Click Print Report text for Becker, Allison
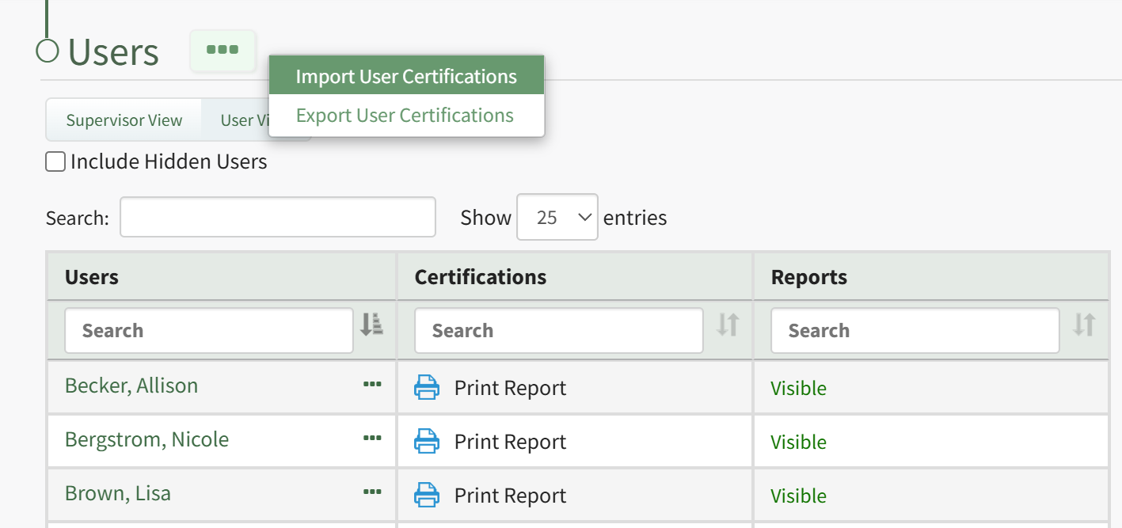This screenshot has width=1122, height=528. coord(510,388)
